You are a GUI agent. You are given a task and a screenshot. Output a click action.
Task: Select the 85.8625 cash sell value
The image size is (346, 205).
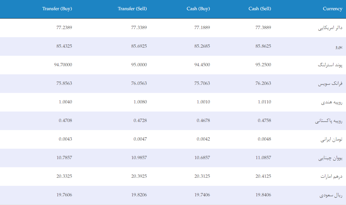pyautogui.click(x=263, y=46)
